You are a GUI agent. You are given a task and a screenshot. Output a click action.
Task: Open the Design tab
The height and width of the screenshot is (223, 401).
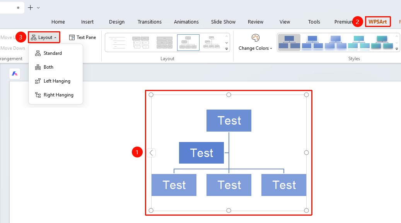[117, 22]
